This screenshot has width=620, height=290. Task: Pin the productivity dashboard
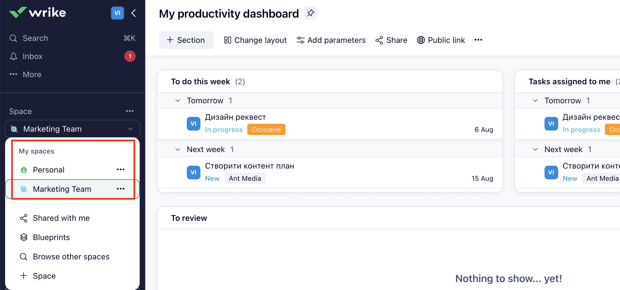[311, 13]
